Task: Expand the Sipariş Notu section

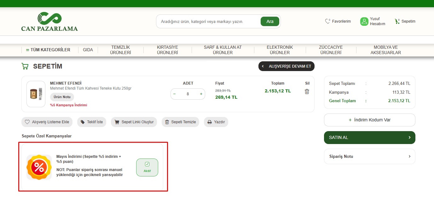Action: click(370, 156)
